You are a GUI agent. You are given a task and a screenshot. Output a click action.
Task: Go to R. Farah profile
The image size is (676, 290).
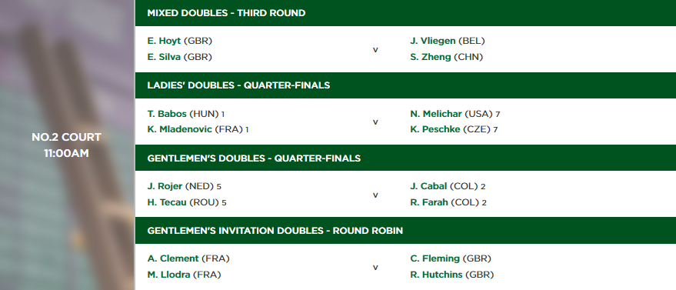(x=429, y=202)
